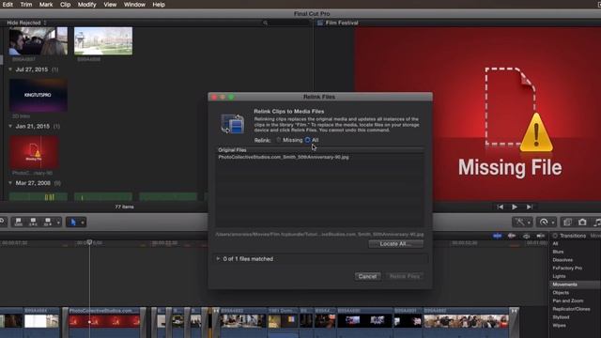This screenshot has width=601, height=338.
Task: Open the Enhancements dropdown arrow
Action: click(529, 223)
